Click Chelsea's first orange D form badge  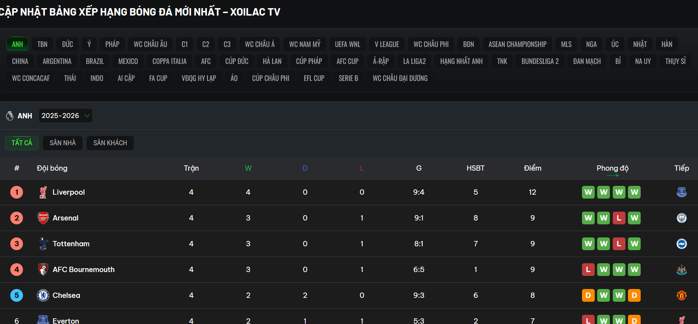(588, 295)
